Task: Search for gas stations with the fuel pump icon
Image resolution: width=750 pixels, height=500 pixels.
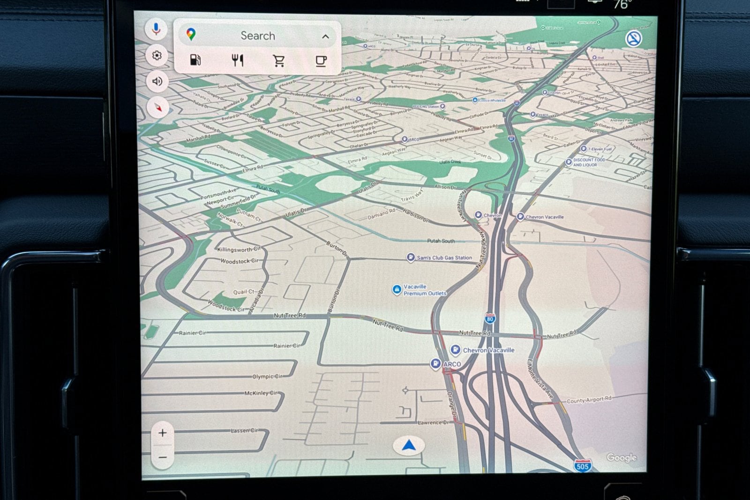Action: coord(195,60)
